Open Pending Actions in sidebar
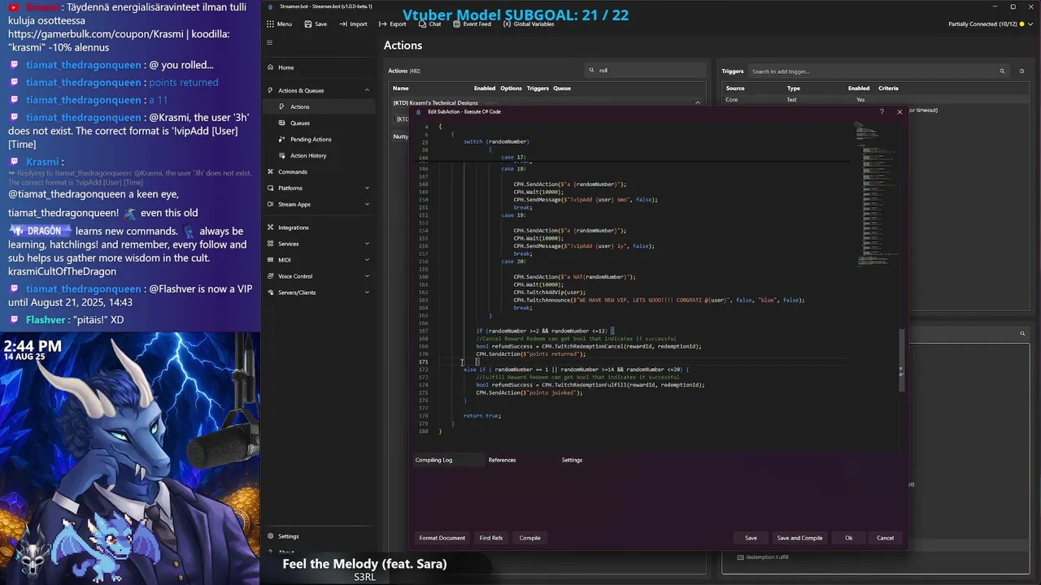Image resolution: width=1041 pixels, height=585 pixels. pyautogui.click(x=319, y=139)
